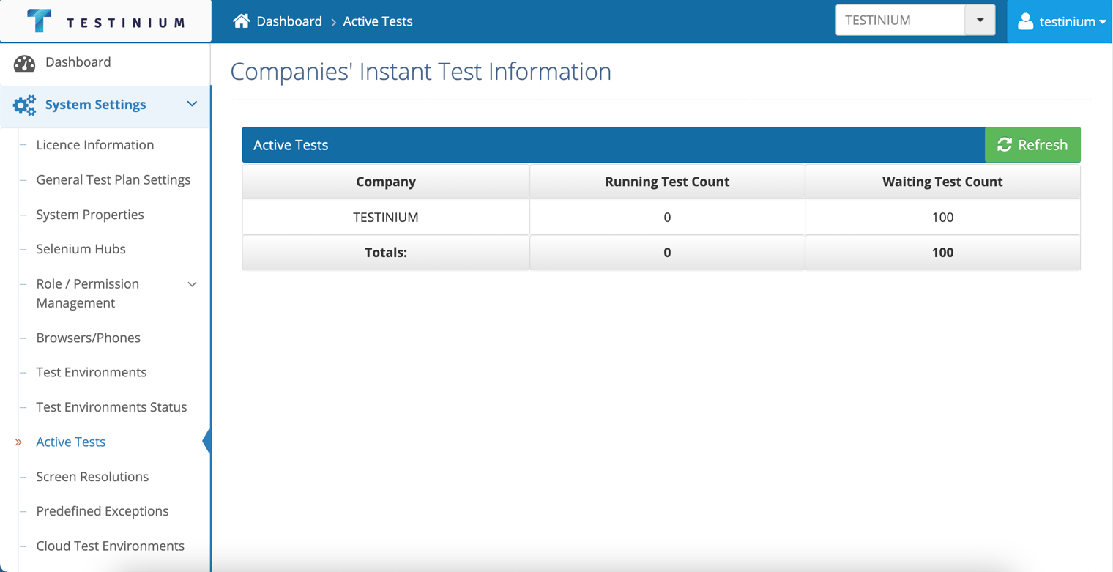Open System Properties
1113x572 pixels.
point(90,215)
